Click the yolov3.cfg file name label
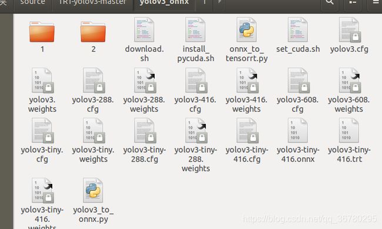382x229 pixels. click(x=349, y=49)
